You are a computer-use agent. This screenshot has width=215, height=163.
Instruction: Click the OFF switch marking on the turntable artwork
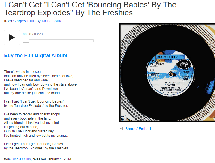[x=123, y=117]
